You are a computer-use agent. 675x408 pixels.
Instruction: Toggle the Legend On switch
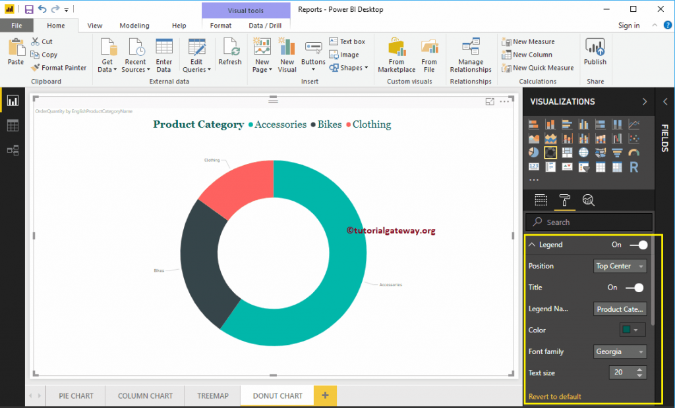(638, 245)
